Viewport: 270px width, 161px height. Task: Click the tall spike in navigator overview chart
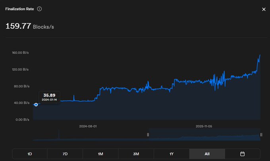point(59,134)
